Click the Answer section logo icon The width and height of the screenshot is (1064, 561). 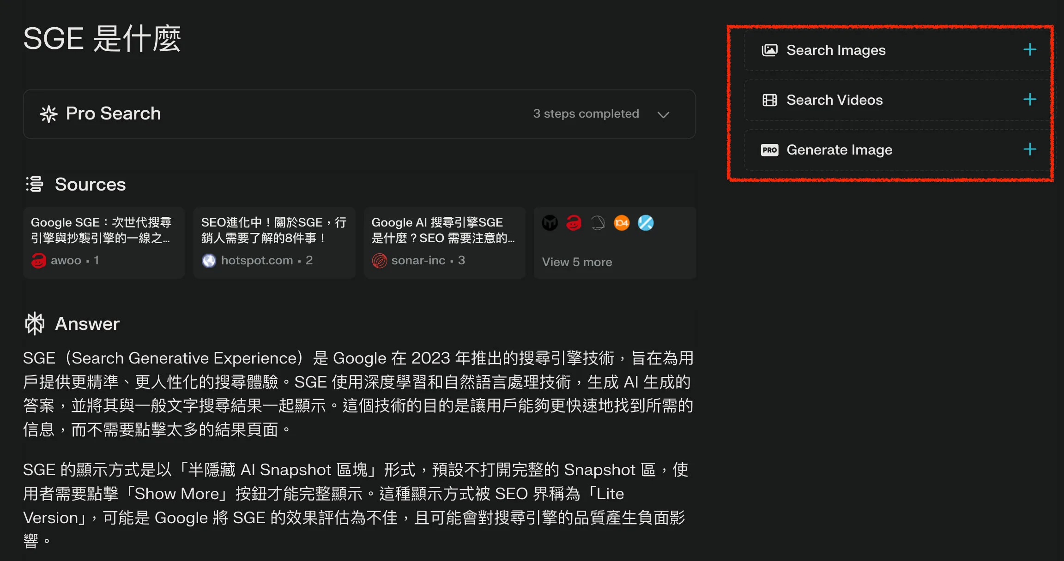[35, 323]
